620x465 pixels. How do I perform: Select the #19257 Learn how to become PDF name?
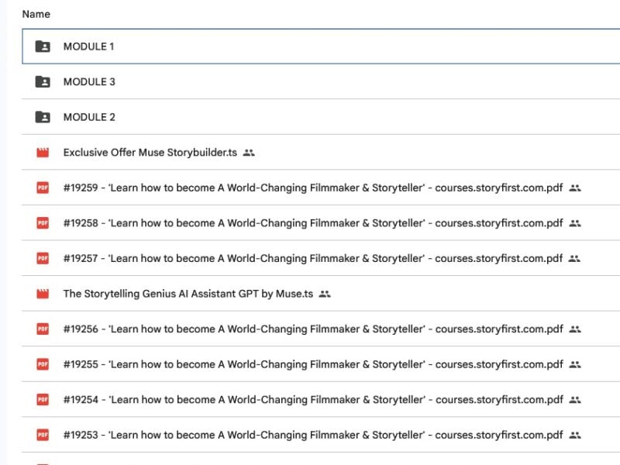(x=313, y=258)
